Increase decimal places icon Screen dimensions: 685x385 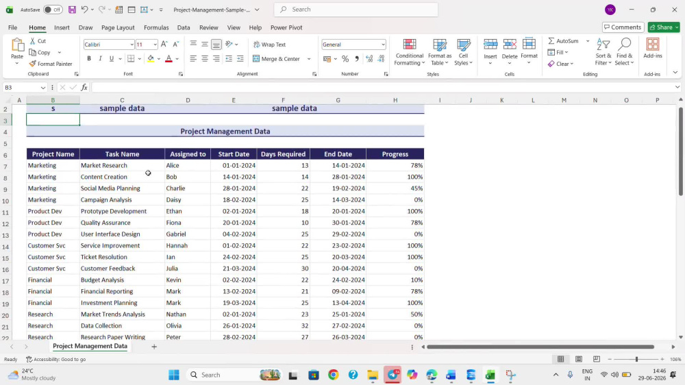[369, 58]
